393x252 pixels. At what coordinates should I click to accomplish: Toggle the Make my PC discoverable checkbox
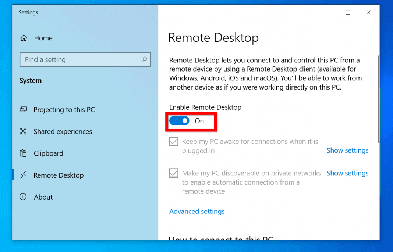click(173, 173)
